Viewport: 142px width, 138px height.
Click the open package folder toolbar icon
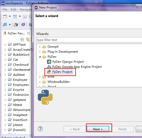[x=16, y=25]
